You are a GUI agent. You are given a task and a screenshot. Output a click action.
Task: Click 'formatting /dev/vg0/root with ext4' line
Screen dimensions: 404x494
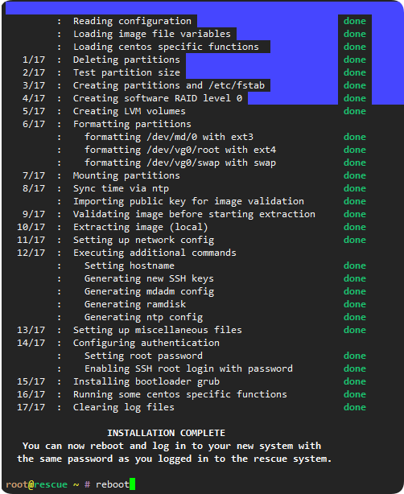click(x=180, y=150)
